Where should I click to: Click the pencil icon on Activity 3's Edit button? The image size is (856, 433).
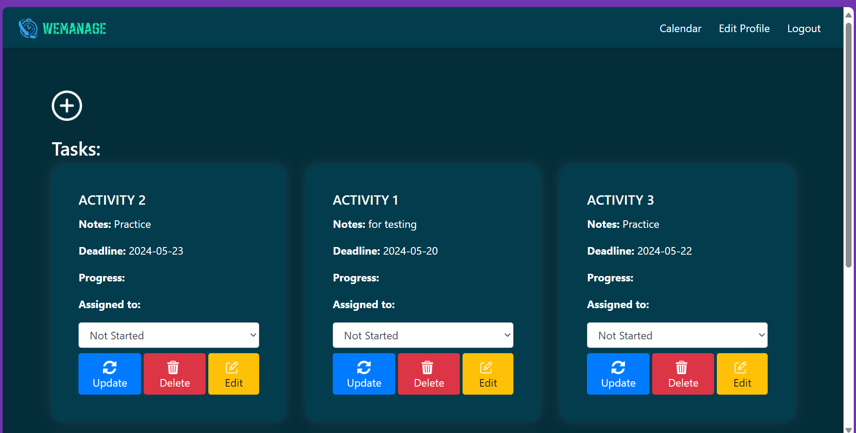pyautogui.click(x=740, y=367)
